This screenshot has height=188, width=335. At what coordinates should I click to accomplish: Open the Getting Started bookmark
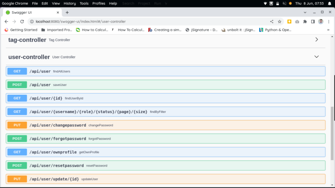[x=20, y=30]
